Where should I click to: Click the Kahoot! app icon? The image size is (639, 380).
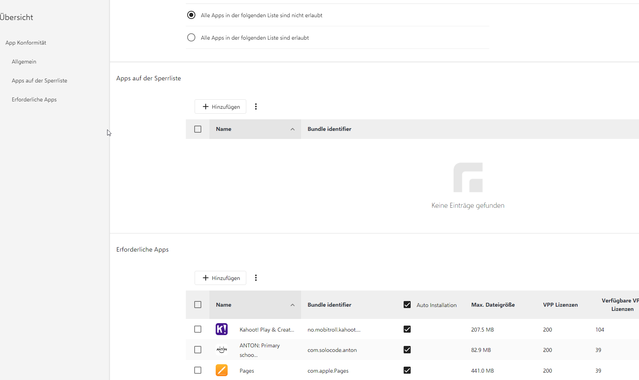point(222,329)
